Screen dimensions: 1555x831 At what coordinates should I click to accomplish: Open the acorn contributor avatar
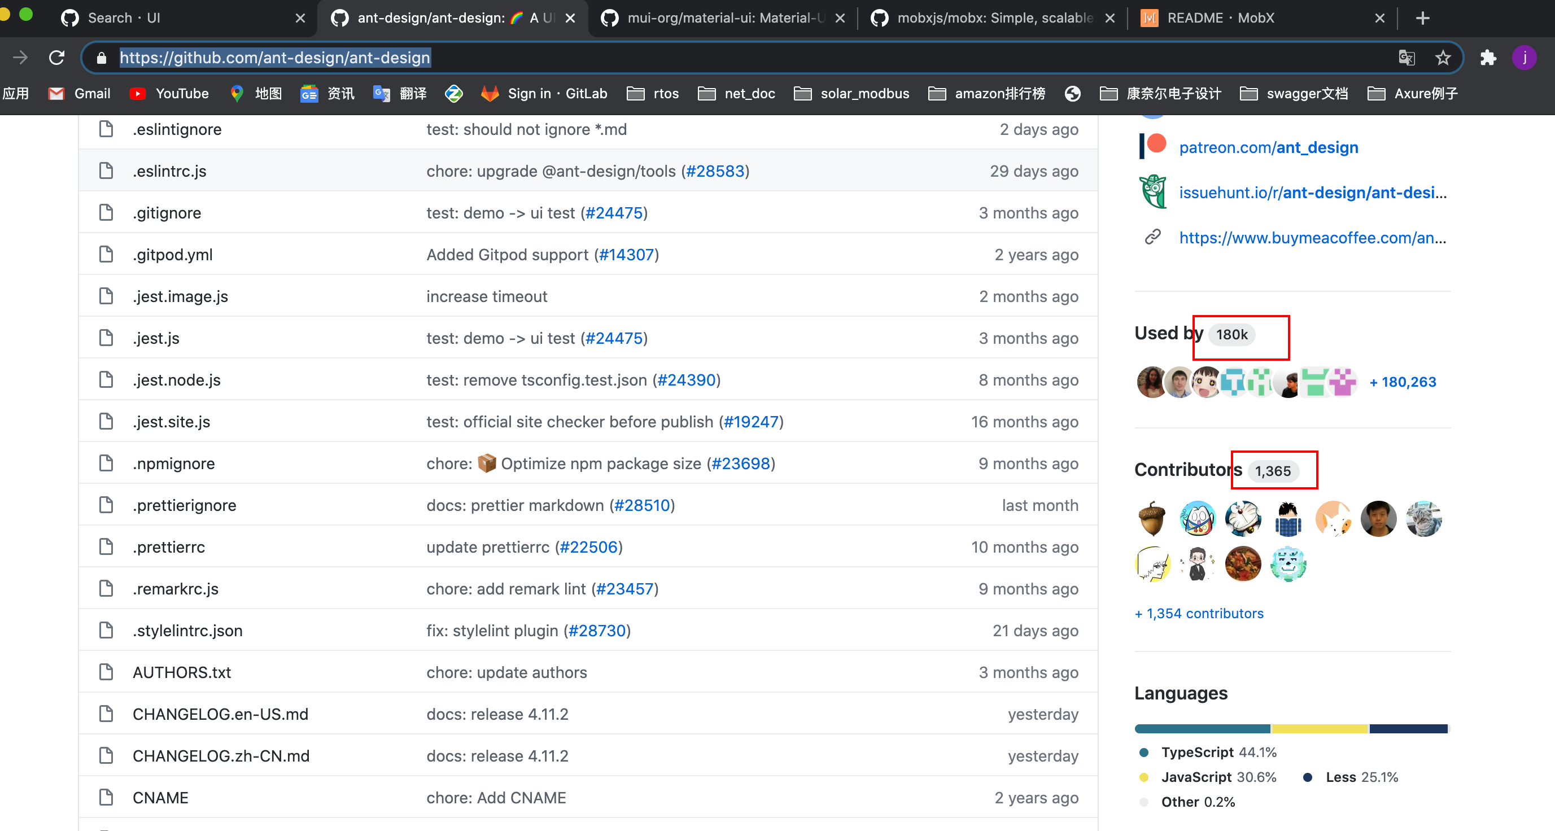click(x=1152, y=519)
